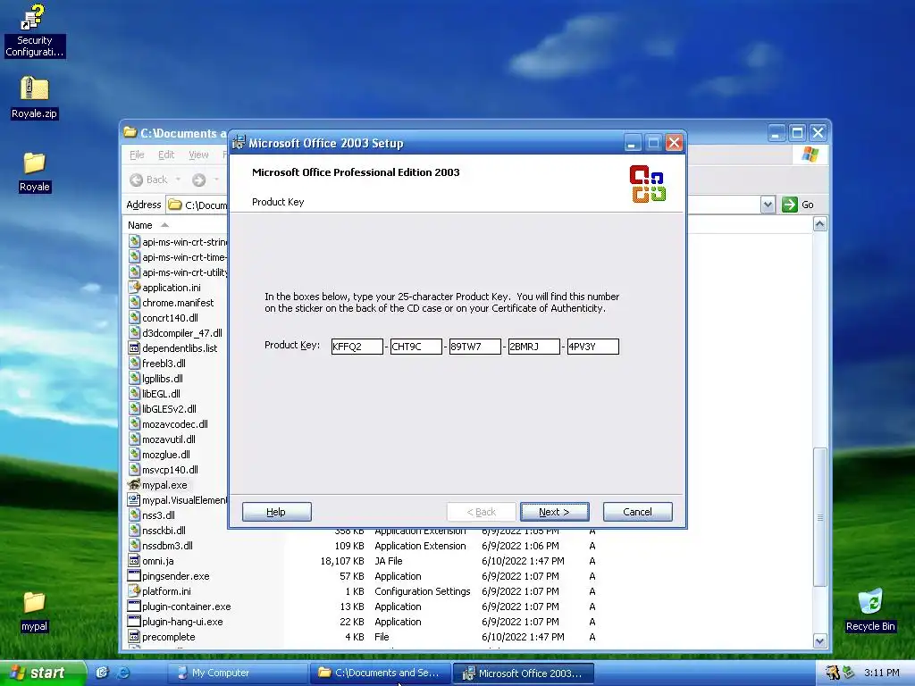
Task: Open the View menu in Explorer
Action: coord(198,155)
